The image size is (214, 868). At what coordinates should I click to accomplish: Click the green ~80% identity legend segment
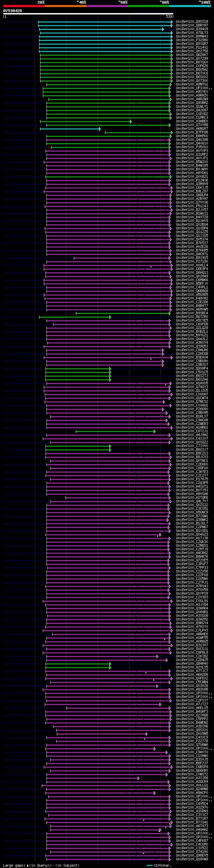coord(148,6)
